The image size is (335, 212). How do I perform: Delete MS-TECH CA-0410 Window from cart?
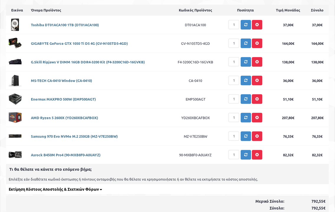[x=257, y=80]
